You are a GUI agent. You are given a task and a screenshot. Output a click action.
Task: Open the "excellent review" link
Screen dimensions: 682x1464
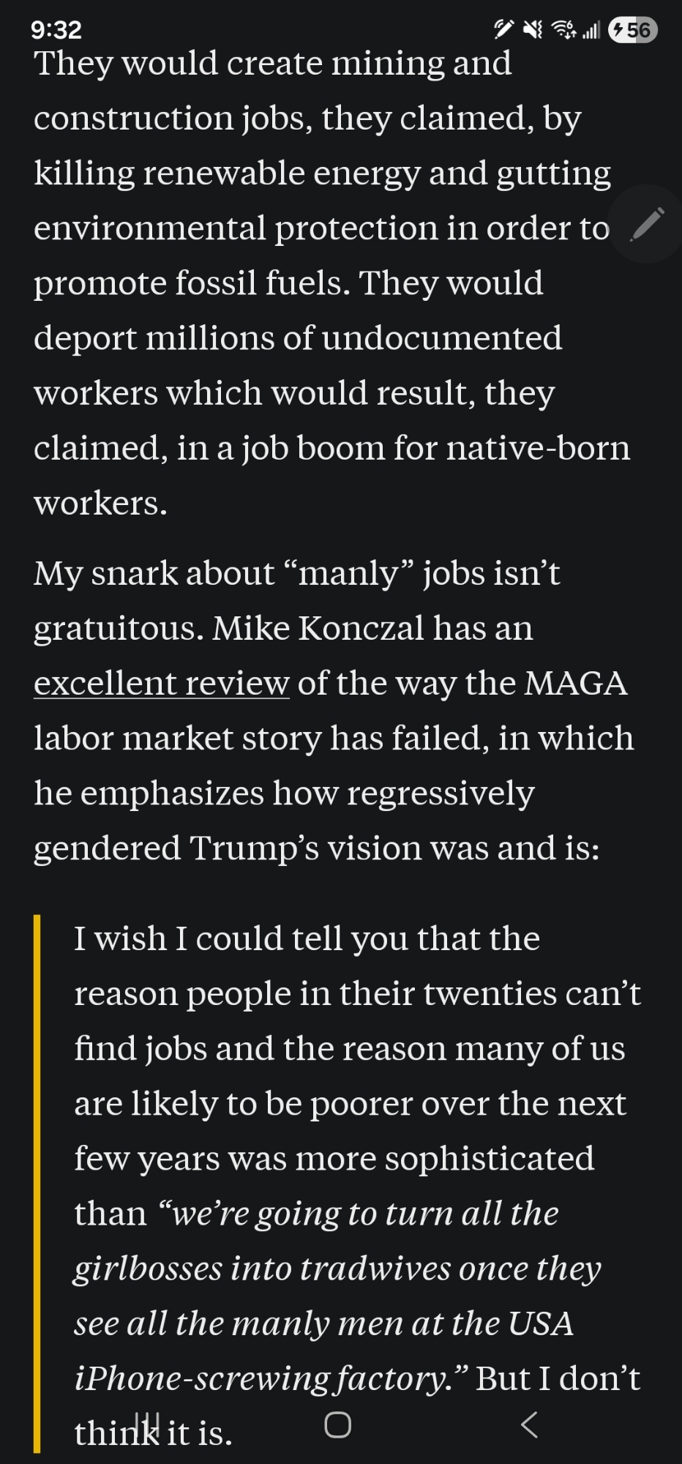tap(162, 683)
